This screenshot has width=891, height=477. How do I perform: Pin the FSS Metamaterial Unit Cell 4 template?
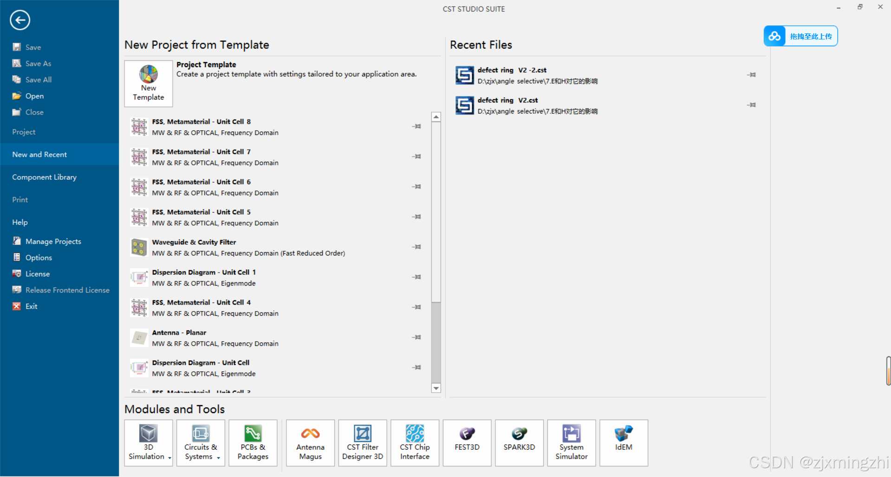(416, 307)
